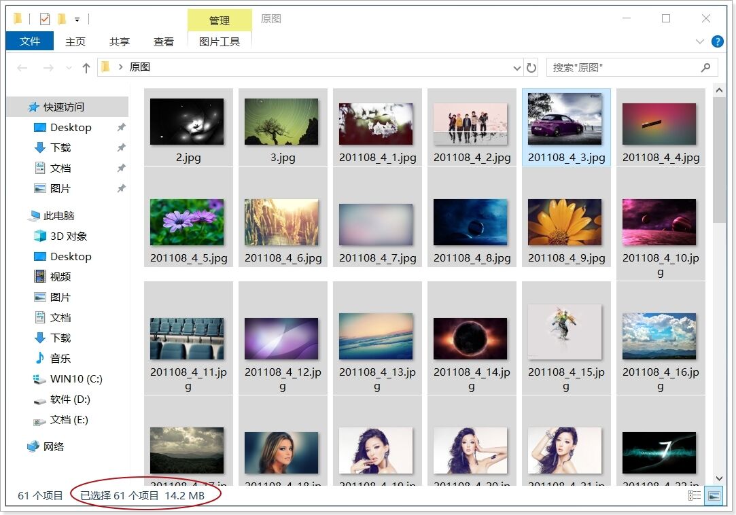Screen dimensions: 736x515
Task: Select thumbnail 201108_4_9.jpg yellow flower
Action: [565, 223]
